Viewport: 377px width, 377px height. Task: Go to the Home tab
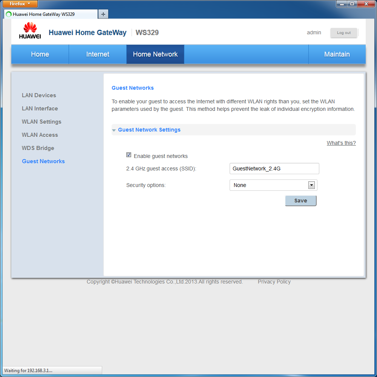40,54
